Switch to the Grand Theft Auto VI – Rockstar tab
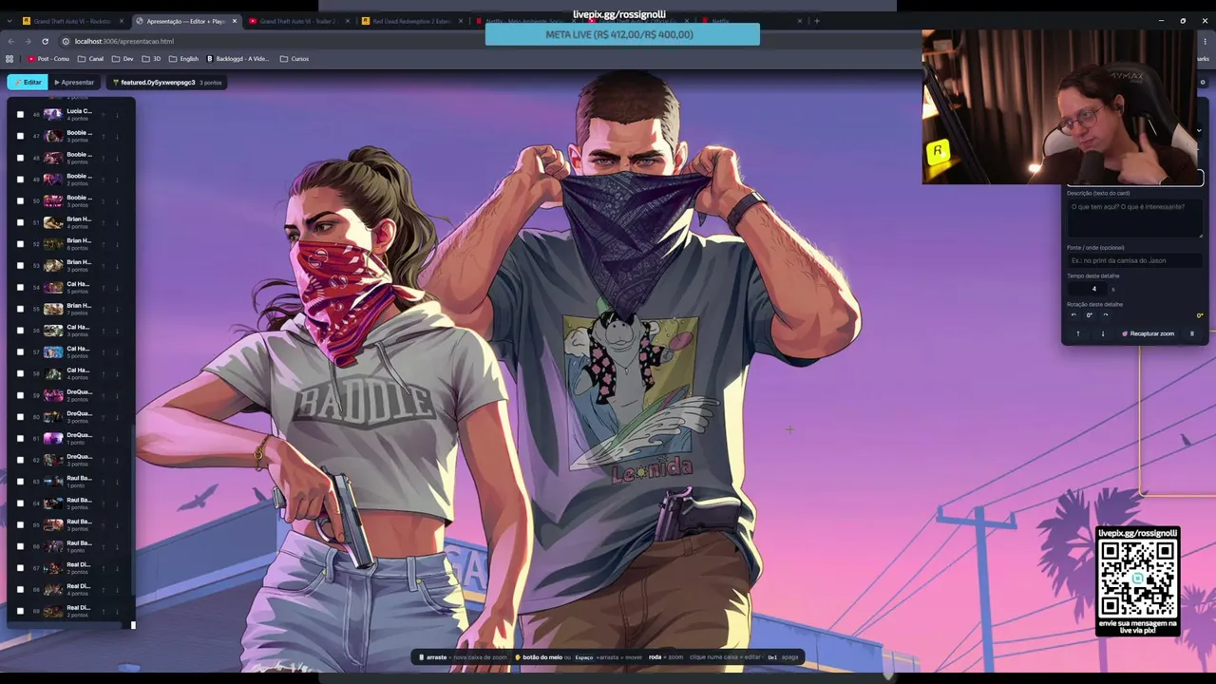This screenshot has width=1216, height=684. (72, 21)
